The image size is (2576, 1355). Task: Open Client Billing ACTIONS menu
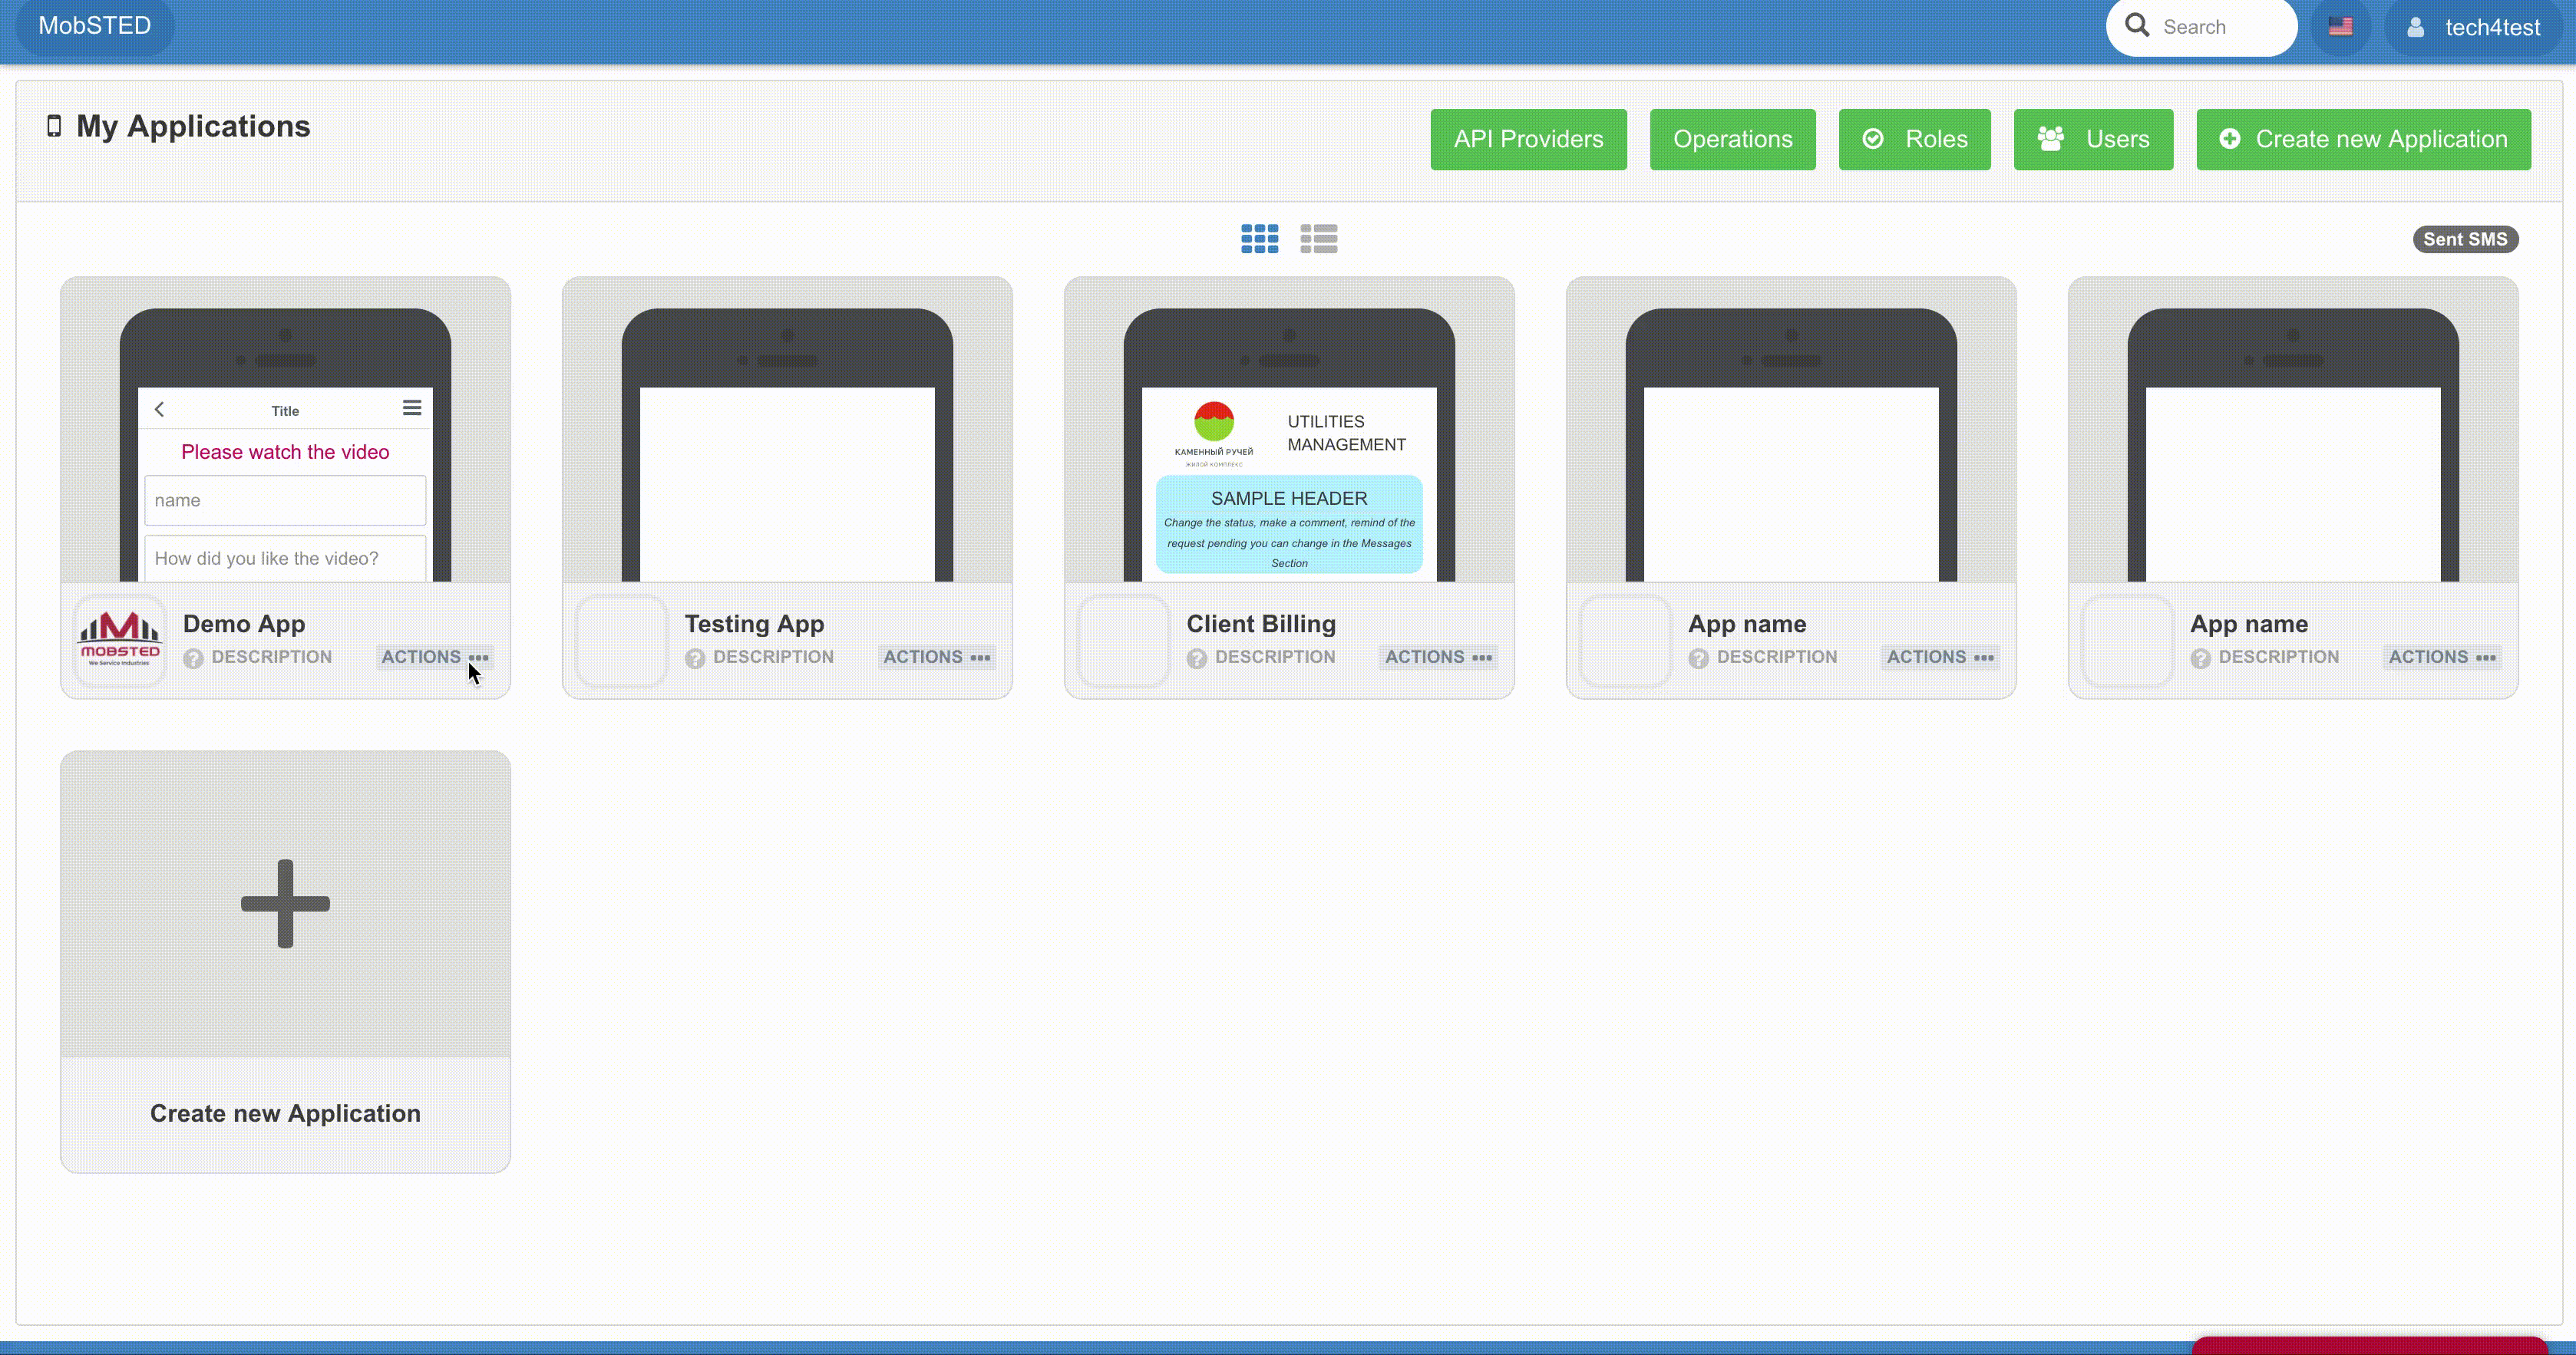click(x=1439, y=657)
